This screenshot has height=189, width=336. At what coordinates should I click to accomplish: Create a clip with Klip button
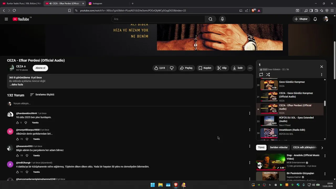pos(222,68)
